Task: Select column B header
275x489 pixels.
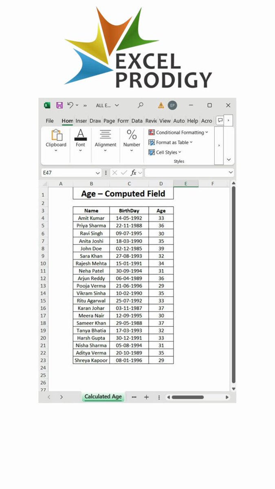Action: click(x=91, y=184)
